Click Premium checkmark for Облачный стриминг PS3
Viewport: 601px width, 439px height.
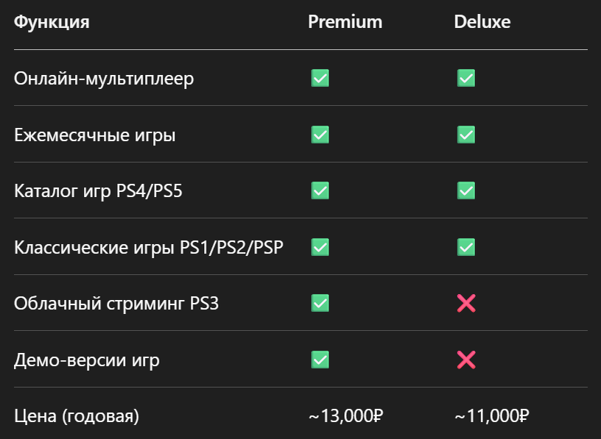pyautogui.click(x=320, y=303)
